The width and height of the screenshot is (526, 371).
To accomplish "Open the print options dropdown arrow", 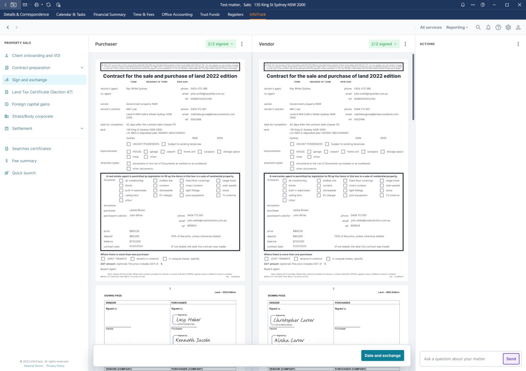I will pyautogui.click(x=42, y=5).
